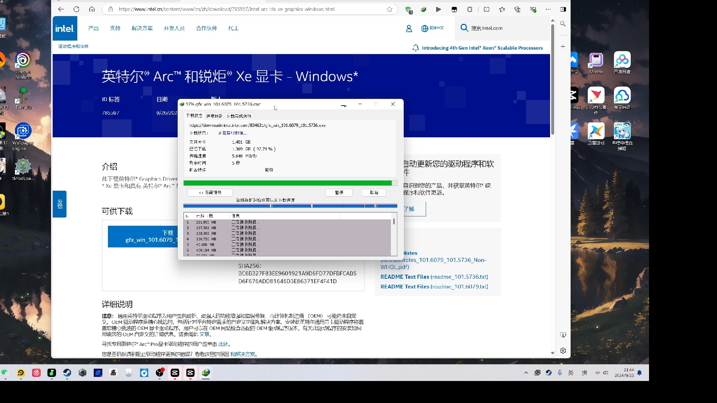Open 简体中文 language selector
The width and height of the screenshot is (717, 403).
click(x=432, y=28)
